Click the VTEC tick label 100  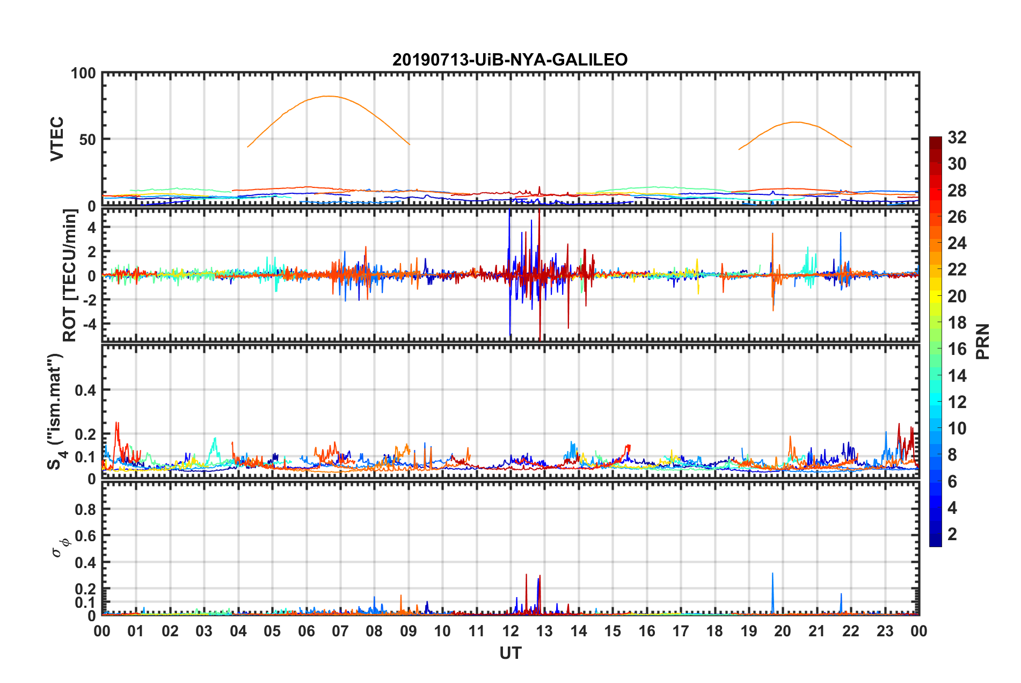point(83,73)
